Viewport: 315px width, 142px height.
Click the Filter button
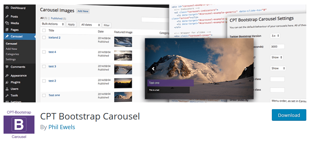pos(107,25)
